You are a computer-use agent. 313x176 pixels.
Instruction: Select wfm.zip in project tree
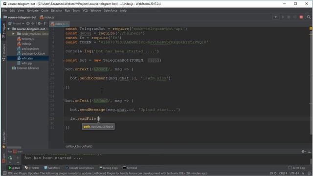click(25, 63)
